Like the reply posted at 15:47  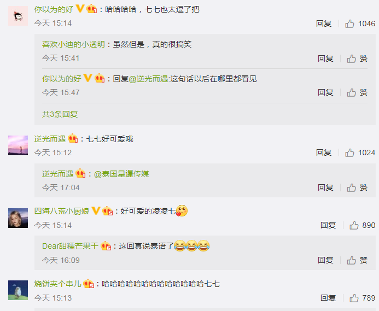(357, 92)
